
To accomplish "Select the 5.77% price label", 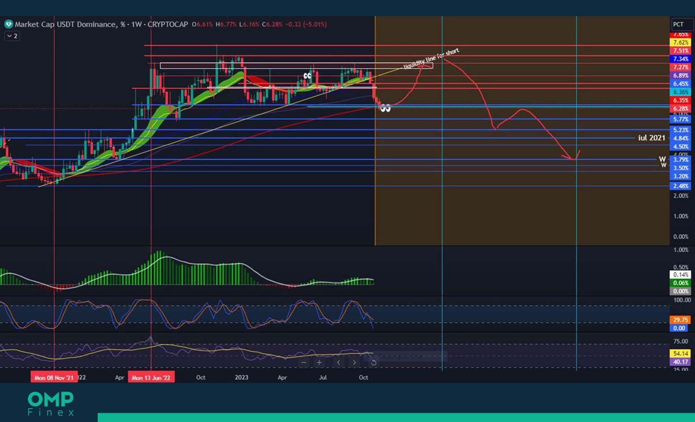I will click(681, 119).
